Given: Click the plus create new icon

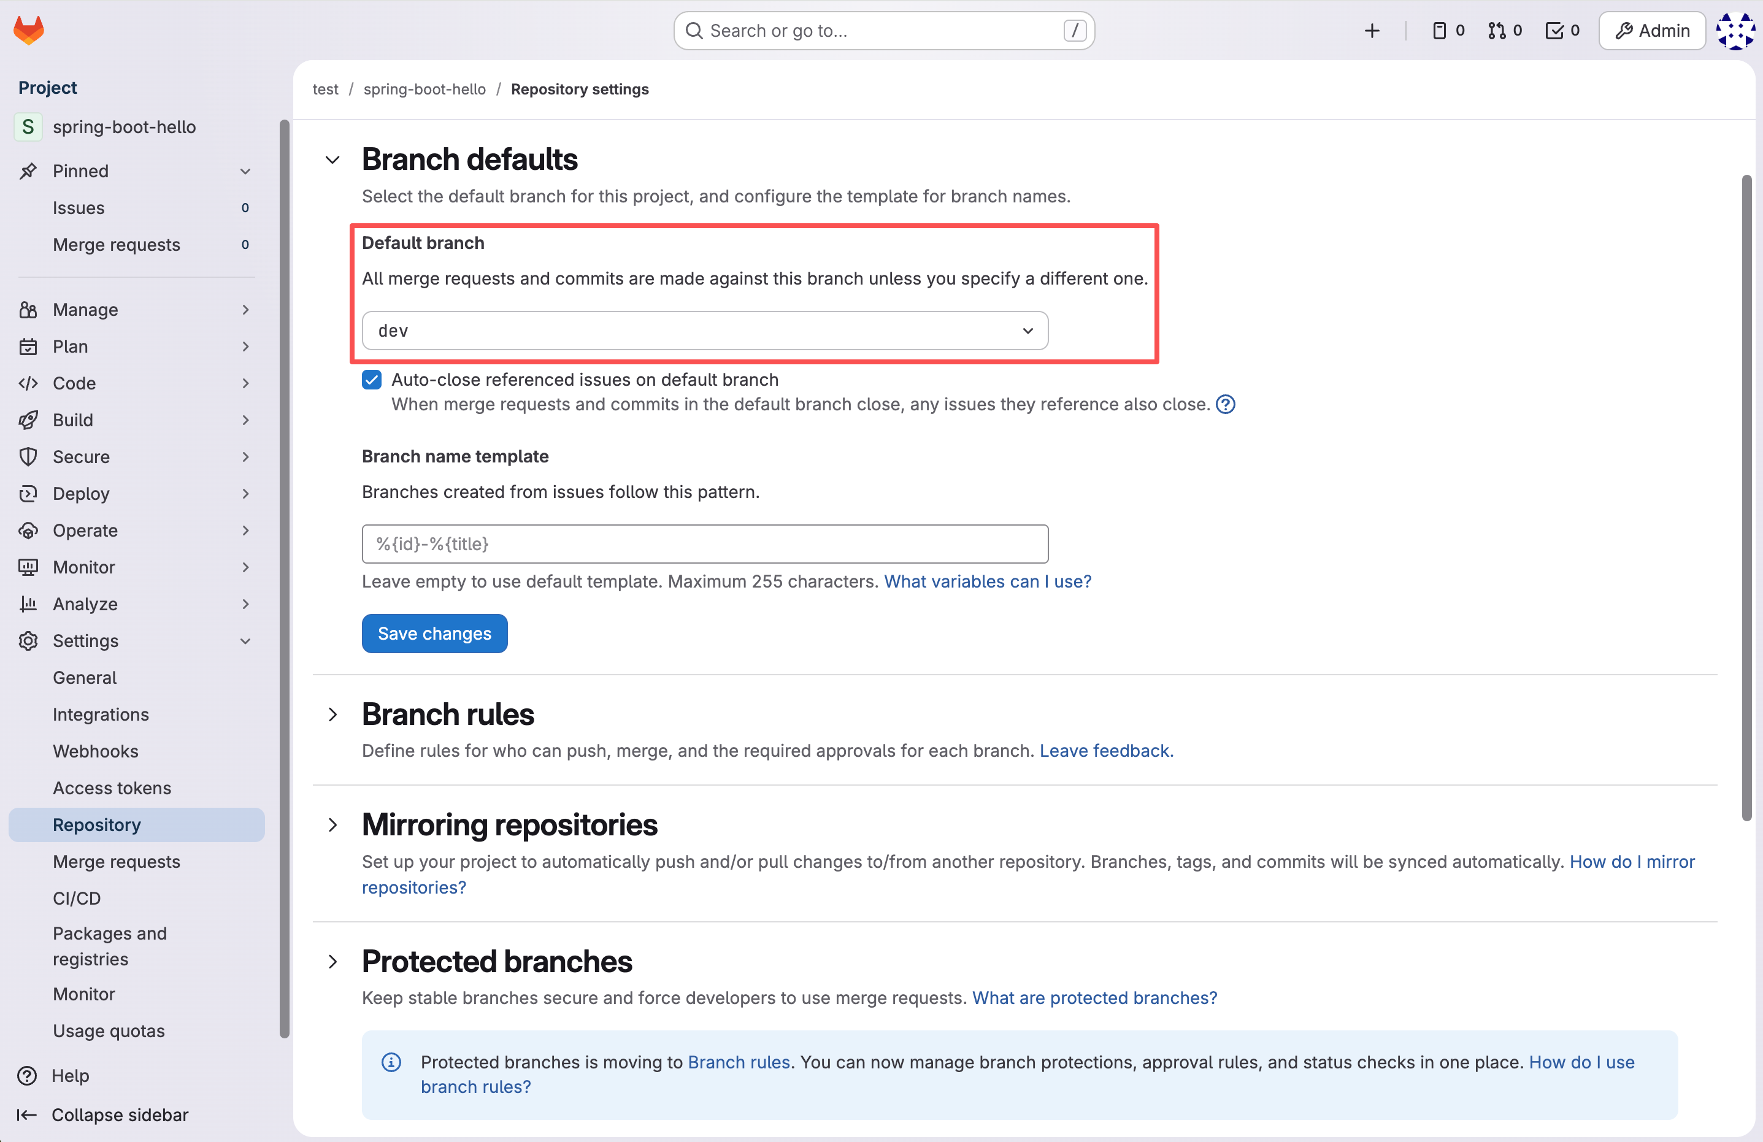Looking at the screenshot, I should [x=1372, y=31].
